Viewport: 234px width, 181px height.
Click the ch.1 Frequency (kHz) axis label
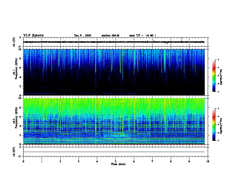(15, 69)
